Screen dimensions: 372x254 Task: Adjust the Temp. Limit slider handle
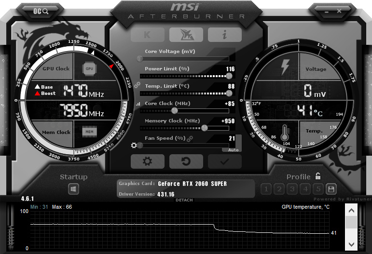tap(229, 93)
